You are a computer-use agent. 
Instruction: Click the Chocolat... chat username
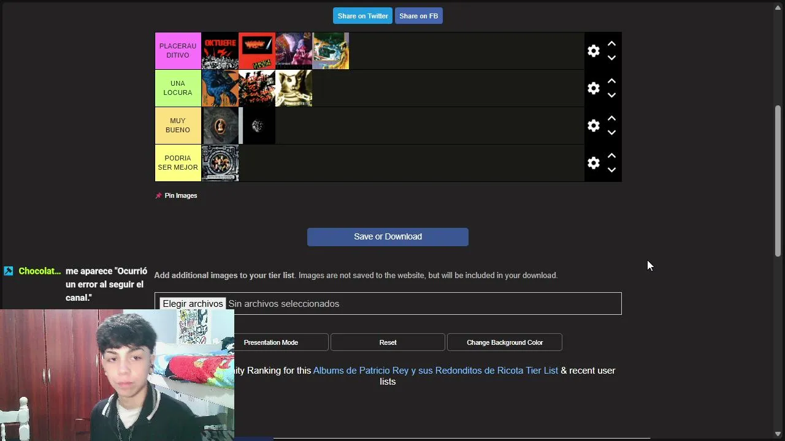click(40, 271)
